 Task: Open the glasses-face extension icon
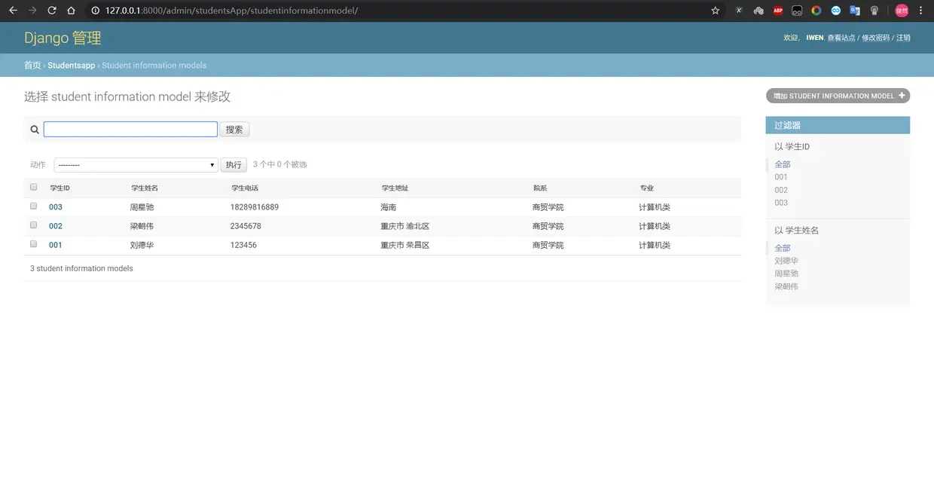(797, 11)
